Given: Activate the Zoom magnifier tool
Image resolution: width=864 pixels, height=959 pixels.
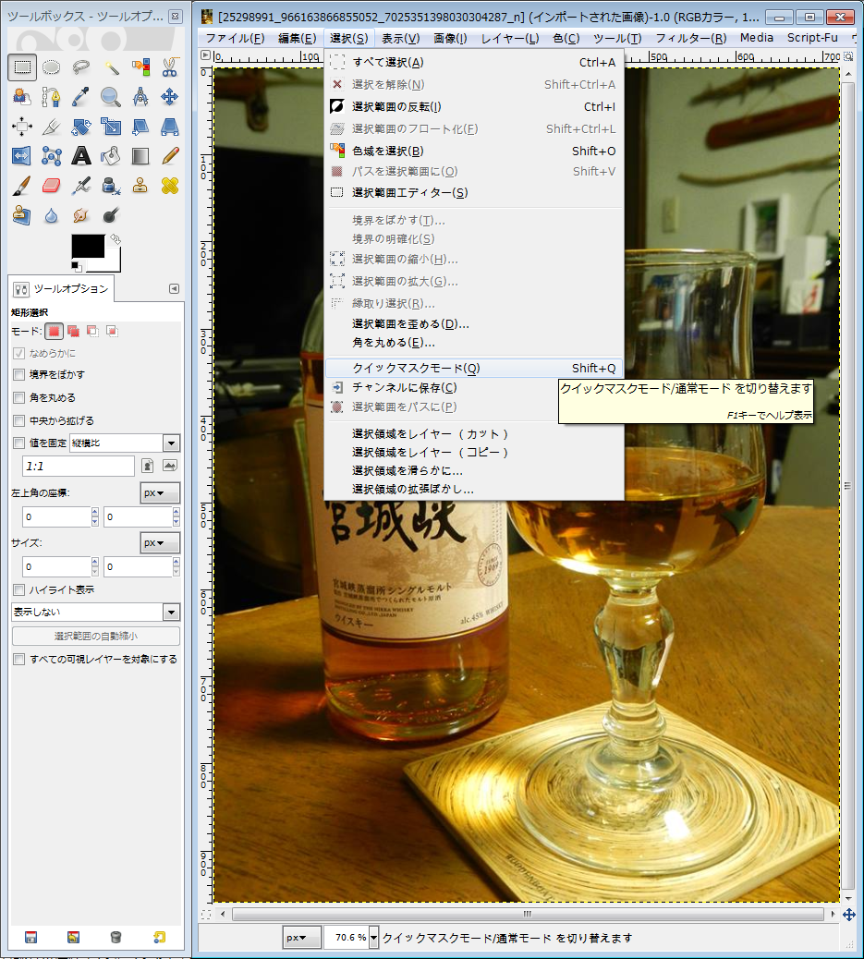Looking at the screenshot, I should (x=111, y=96).
